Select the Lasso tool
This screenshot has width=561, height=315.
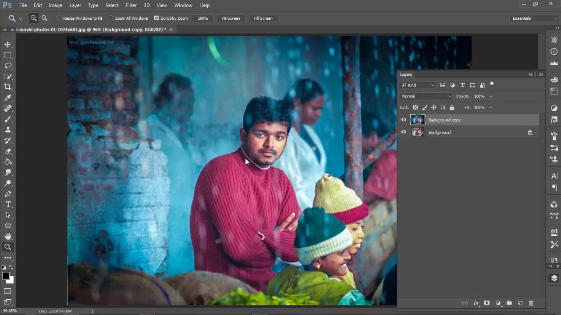[8, 66]
